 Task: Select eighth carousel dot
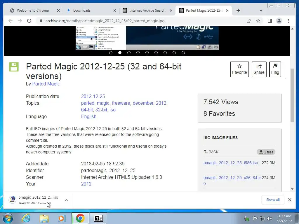coord(174,53)
